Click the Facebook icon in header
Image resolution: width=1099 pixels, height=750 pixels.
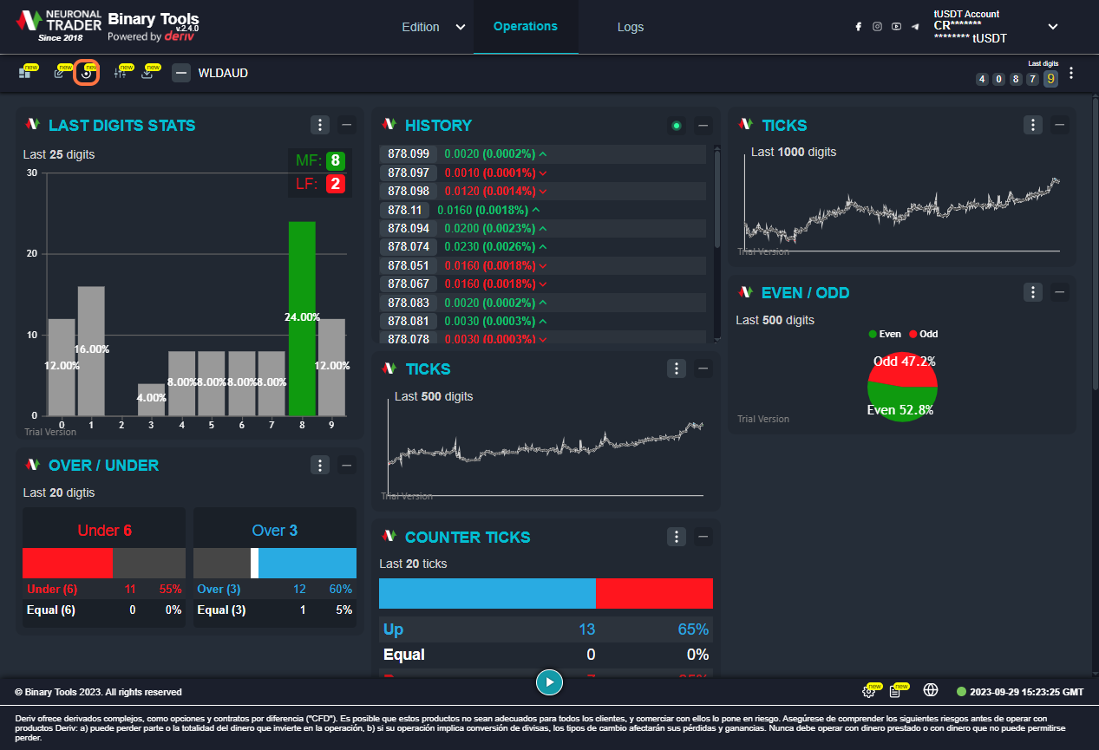point(858,27)
